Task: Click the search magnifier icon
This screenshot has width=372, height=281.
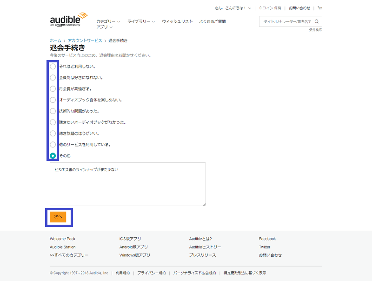Action: click(x=317, y=21)
